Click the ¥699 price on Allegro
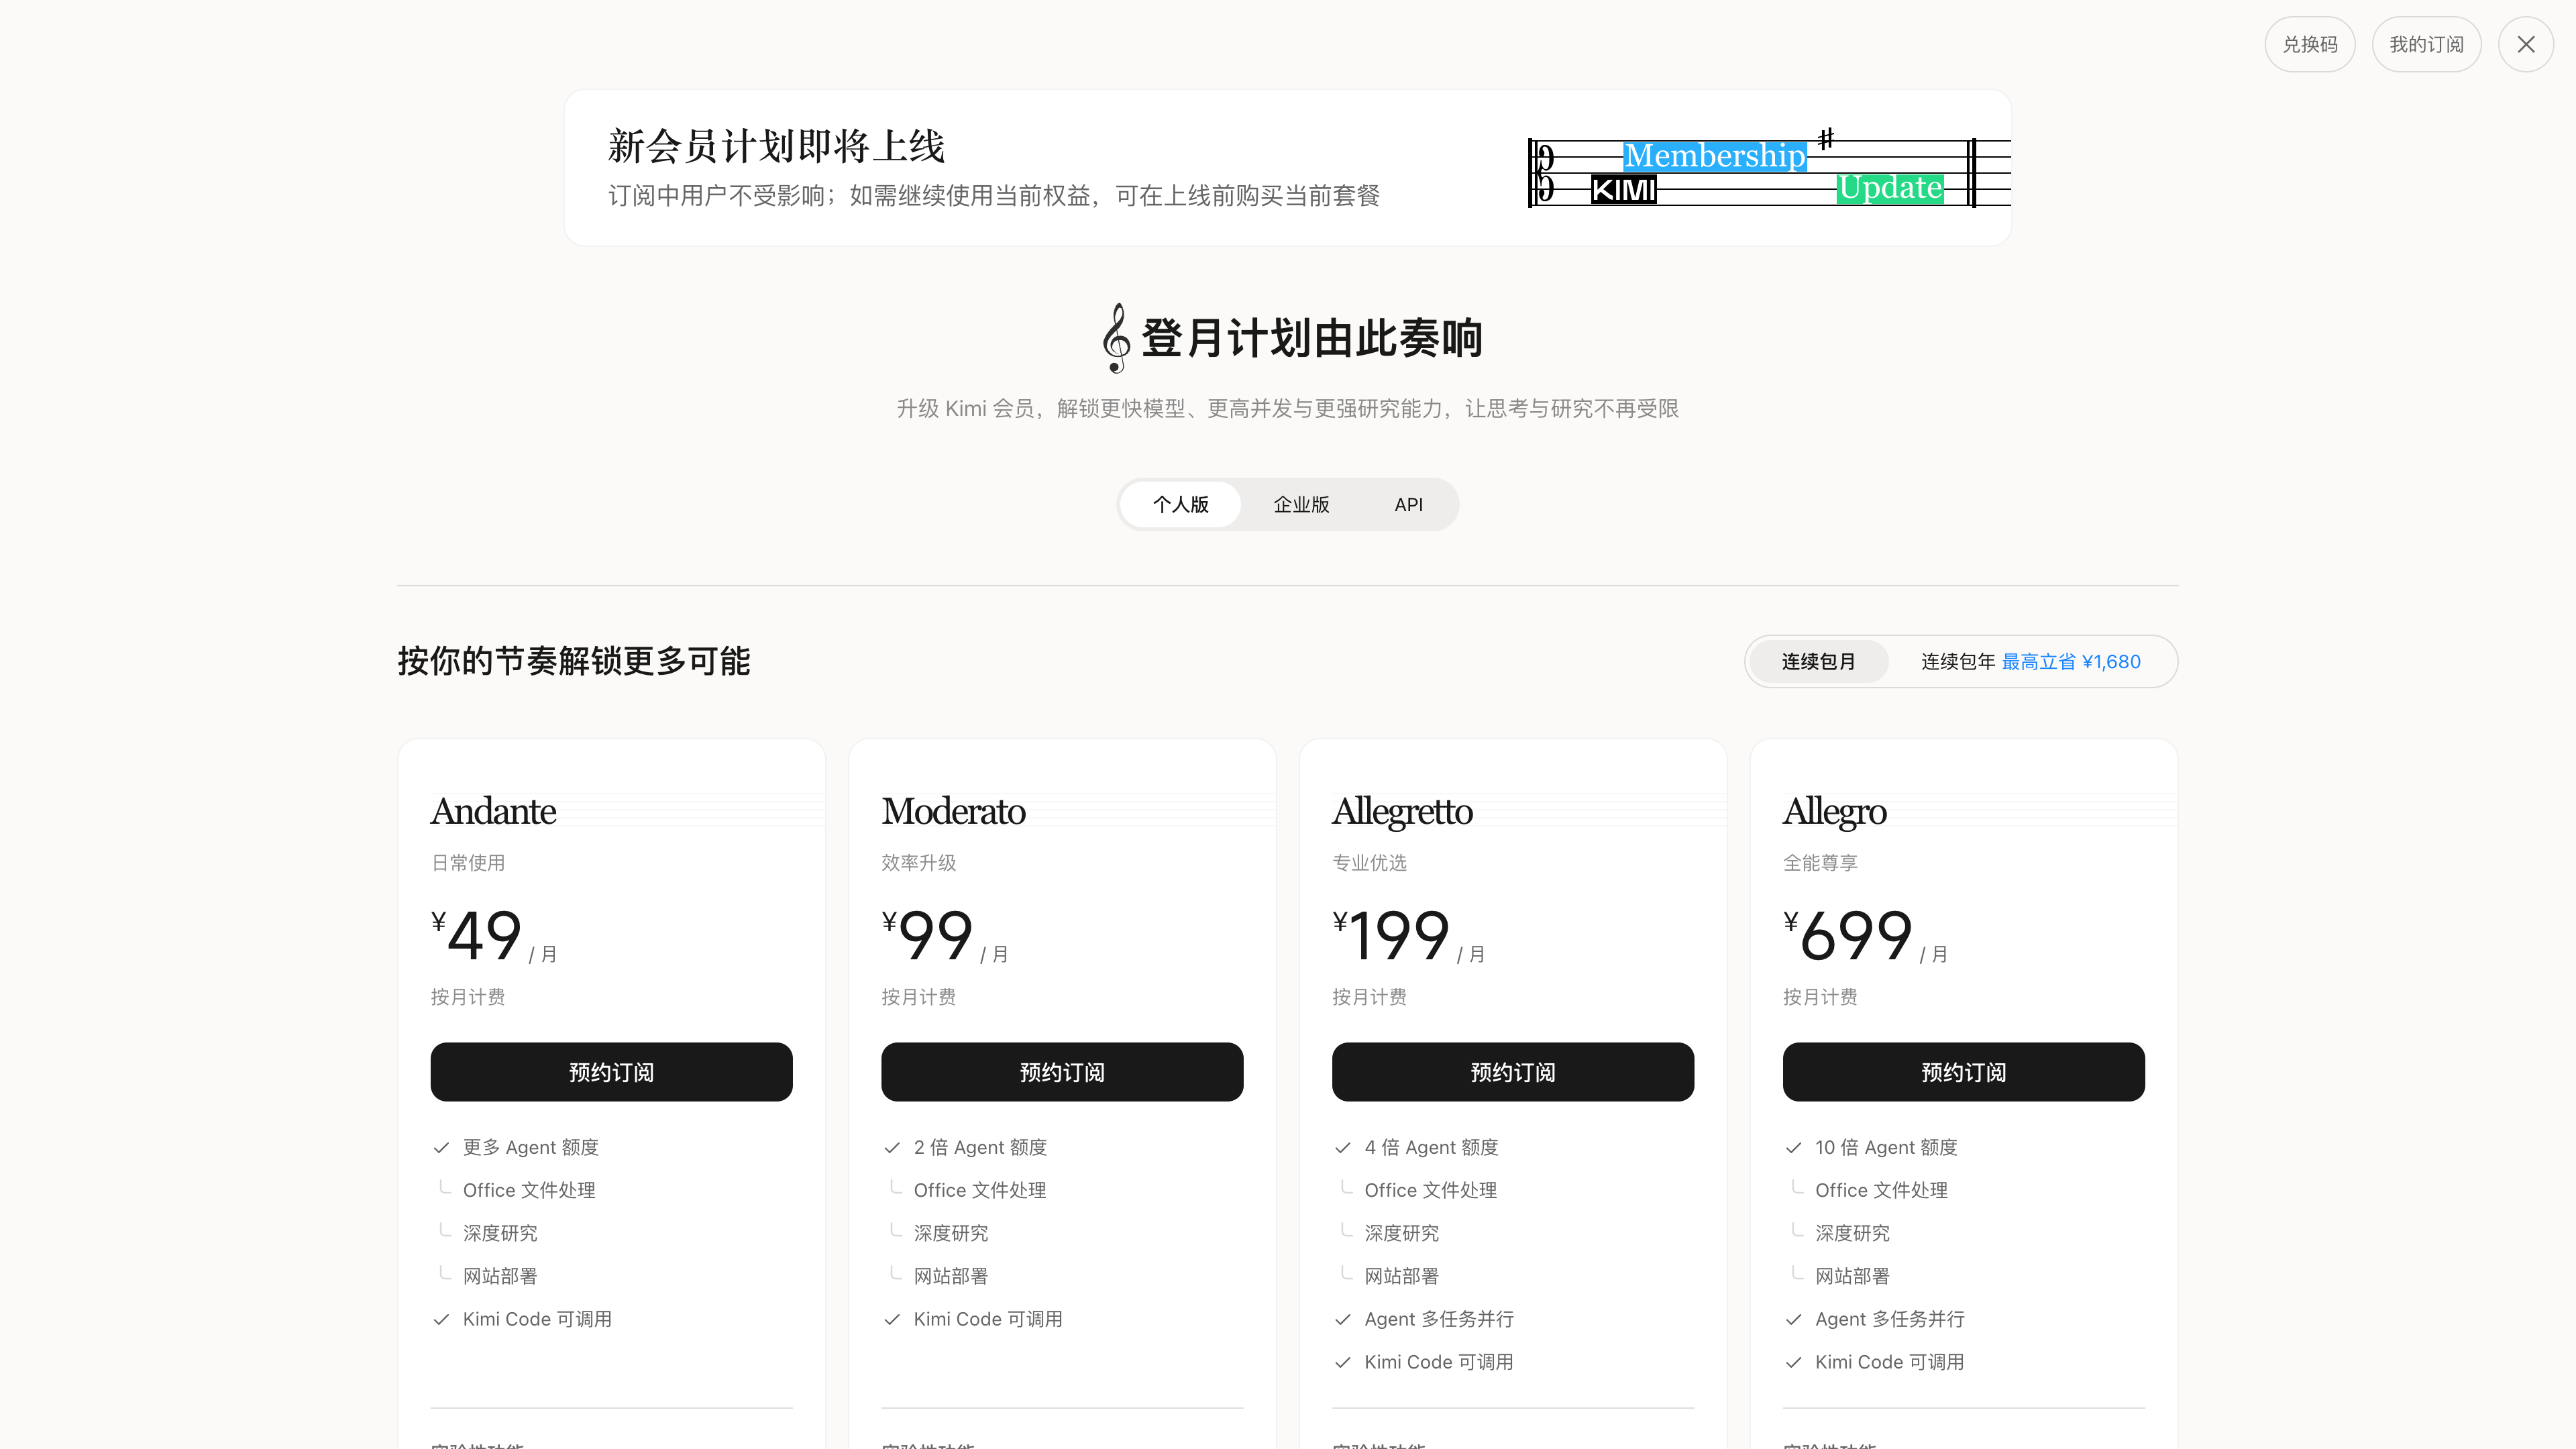Screen dimensions: 2576x1449 1847,935
